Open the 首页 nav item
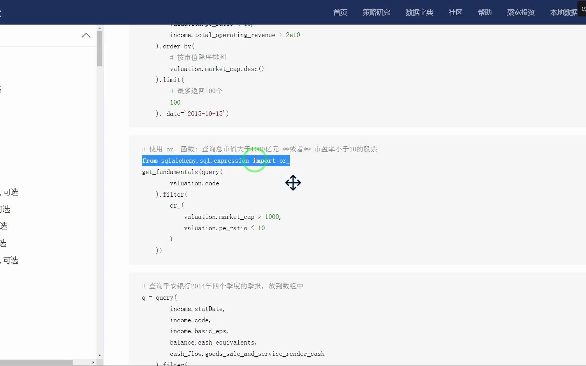 340,12
